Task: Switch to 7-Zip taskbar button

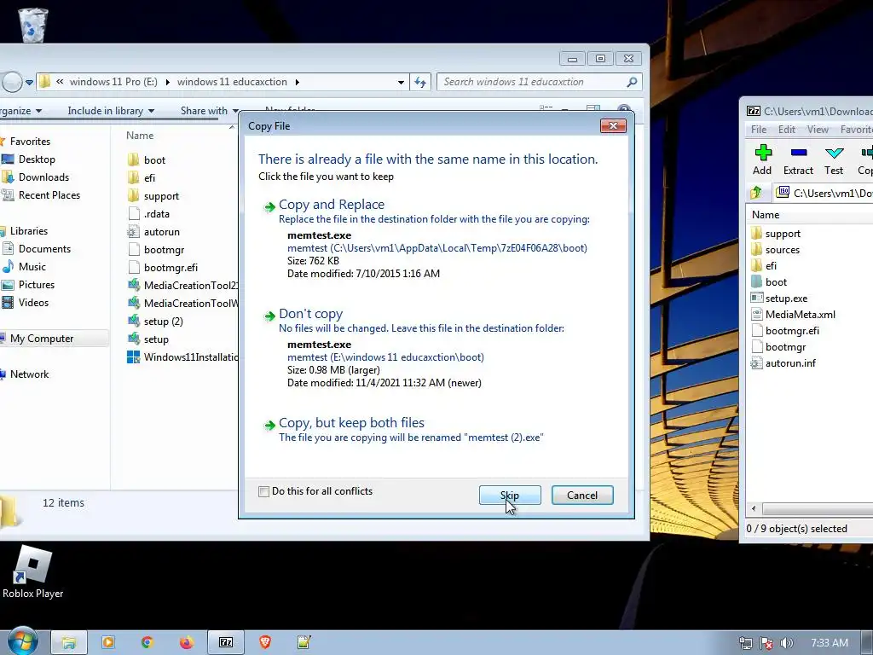Action: tap(225, 643)
